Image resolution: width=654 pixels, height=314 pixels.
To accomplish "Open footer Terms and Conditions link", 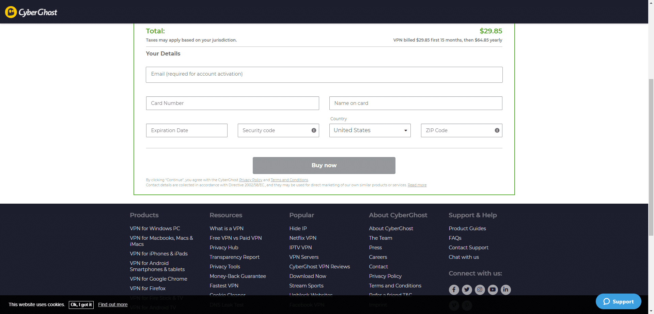I will click(395, 286).
